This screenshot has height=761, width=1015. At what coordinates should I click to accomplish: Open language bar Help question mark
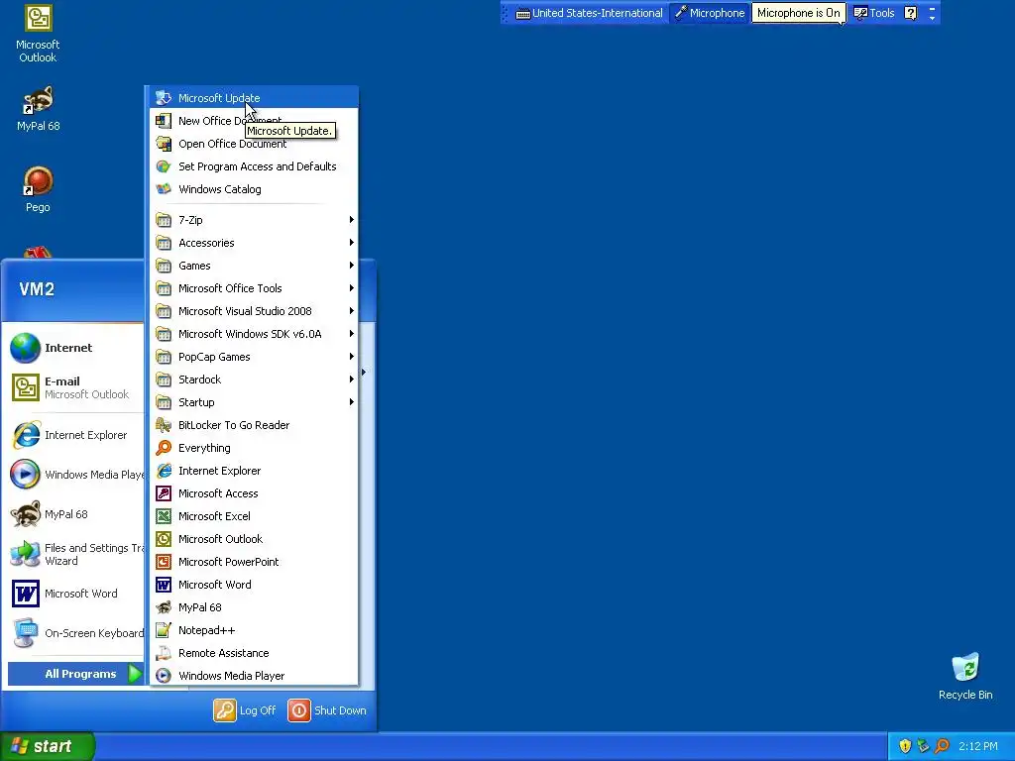click(x=910, y=13)
